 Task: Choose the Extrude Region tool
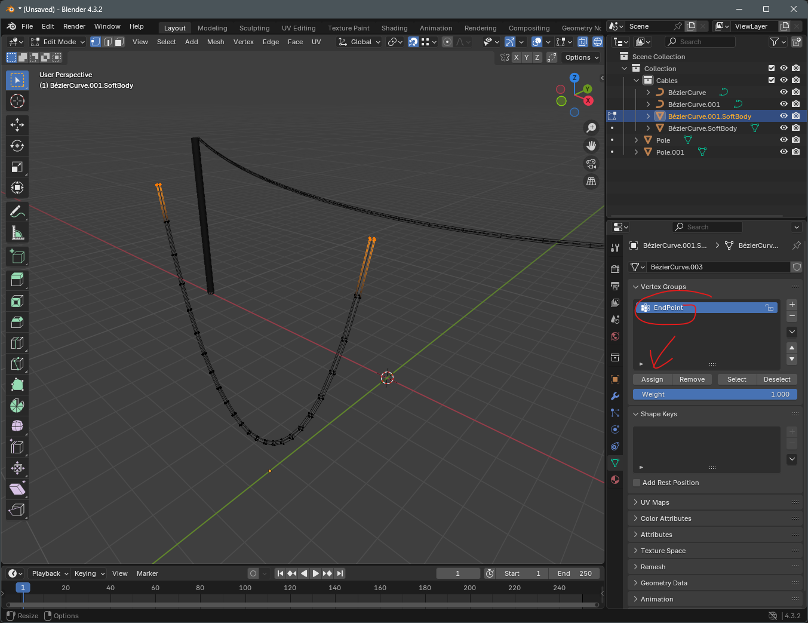[17, 280]
